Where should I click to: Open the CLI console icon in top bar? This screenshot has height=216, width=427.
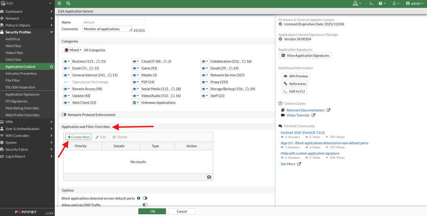click(371, 4)
